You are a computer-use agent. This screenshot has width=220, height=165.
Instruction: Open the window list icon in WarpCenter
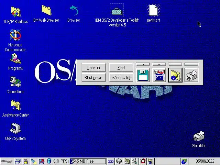[x=18, y=161]
